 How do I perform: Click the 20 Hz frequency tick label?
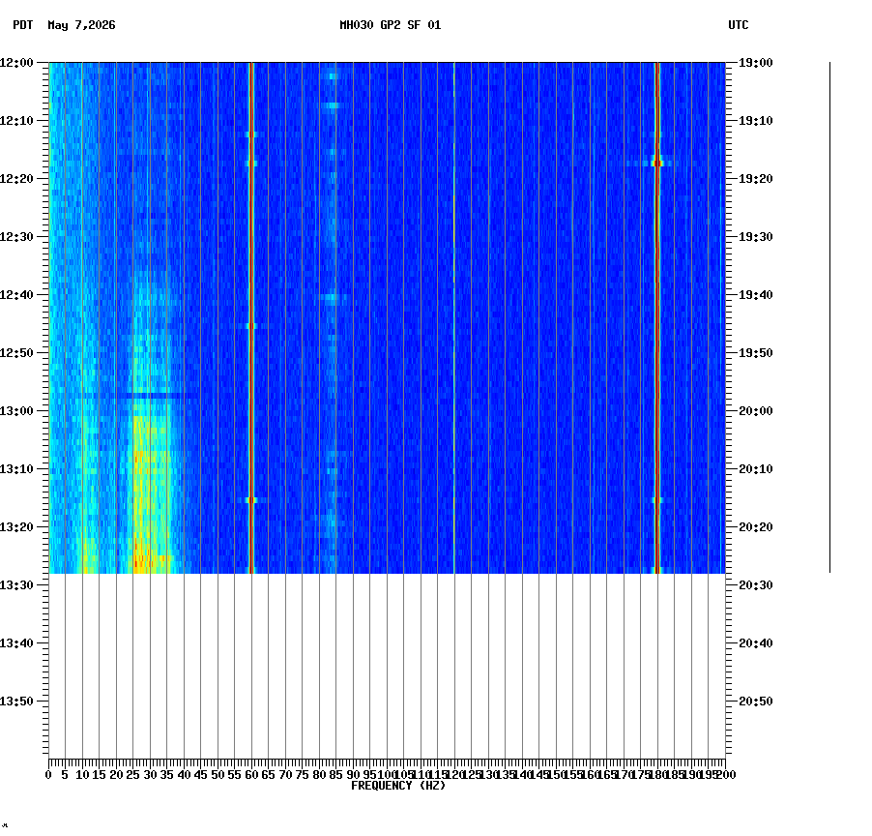116,775
